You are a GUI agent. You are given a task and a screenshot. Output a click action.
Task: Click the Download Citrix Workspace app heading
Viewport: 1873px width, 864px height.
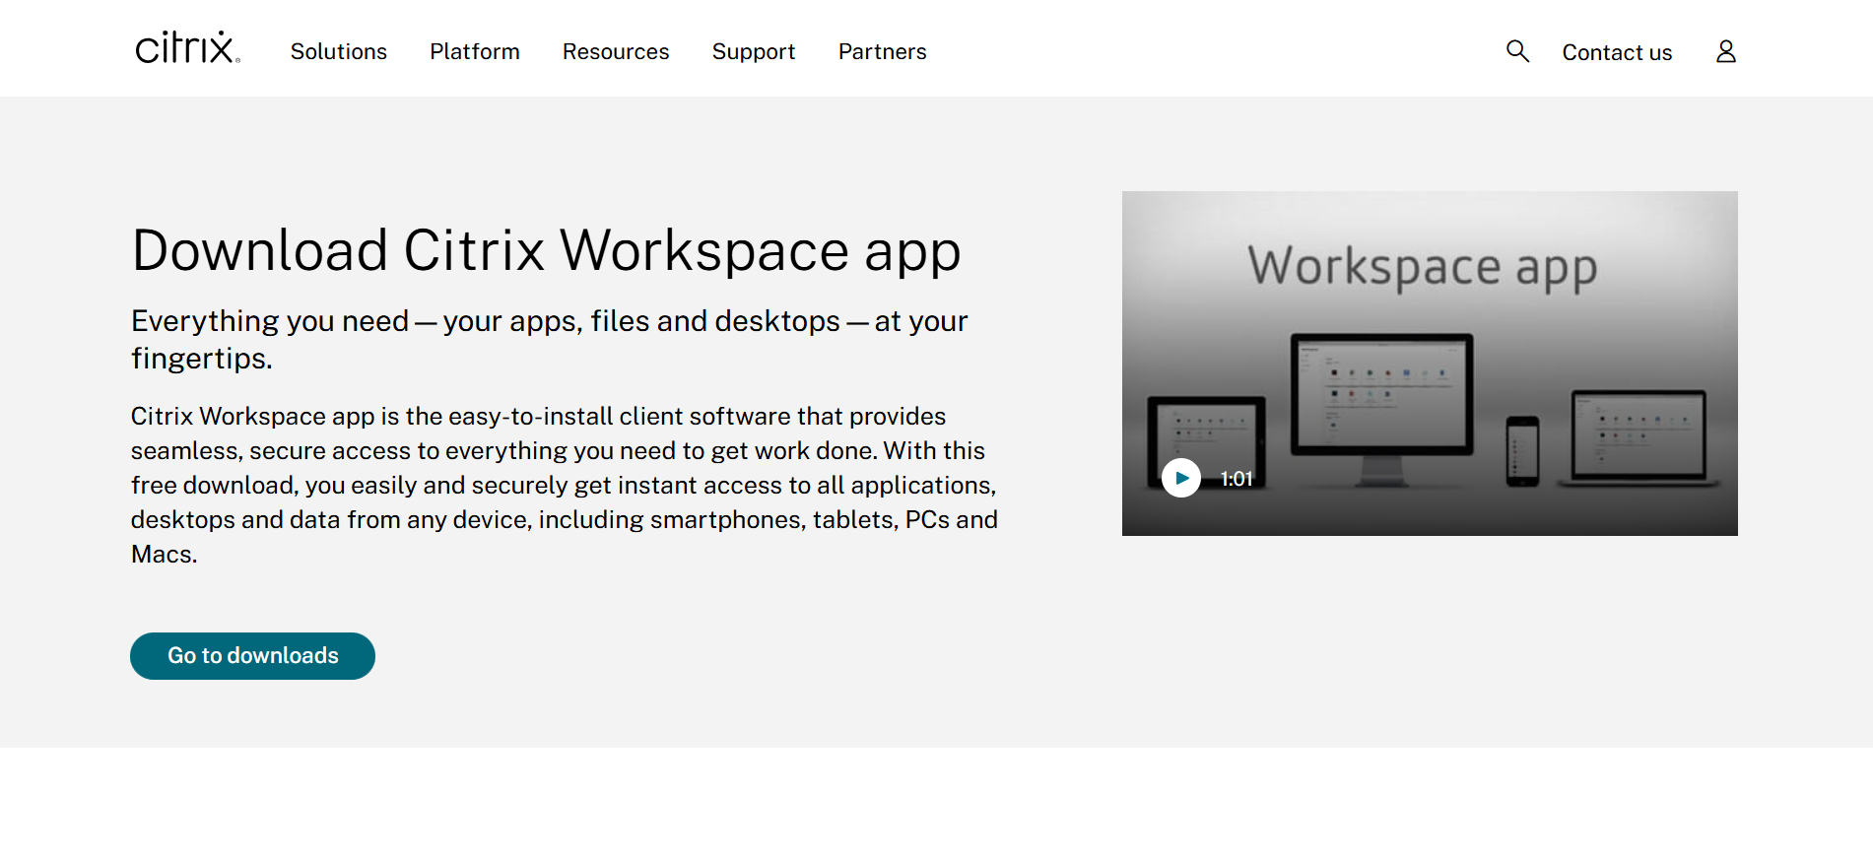pyautogui.click(x=546, y=250)
